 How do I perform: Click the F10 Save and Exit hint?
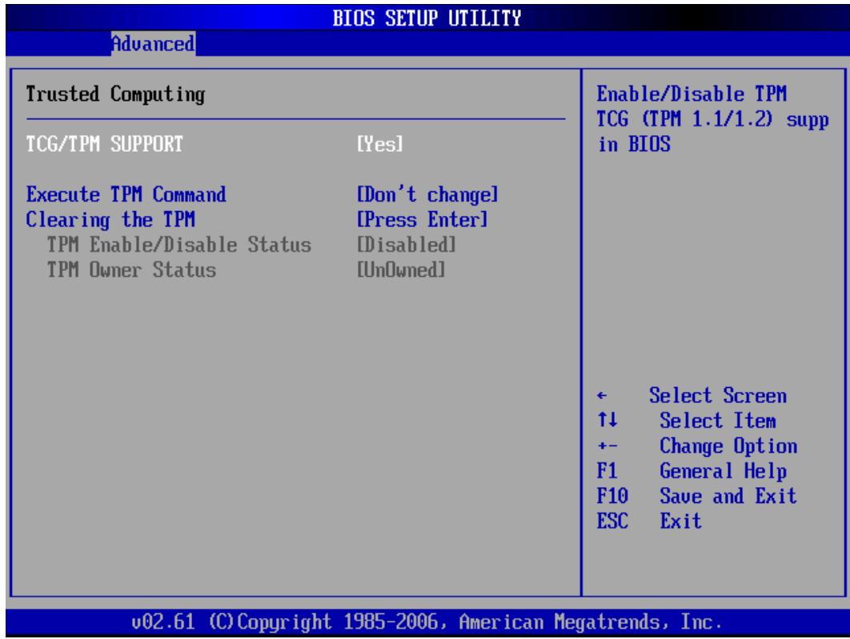696,496
